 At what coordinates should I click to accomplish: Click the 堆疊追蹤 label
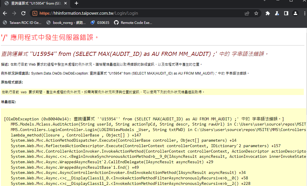tap(8, 102)
